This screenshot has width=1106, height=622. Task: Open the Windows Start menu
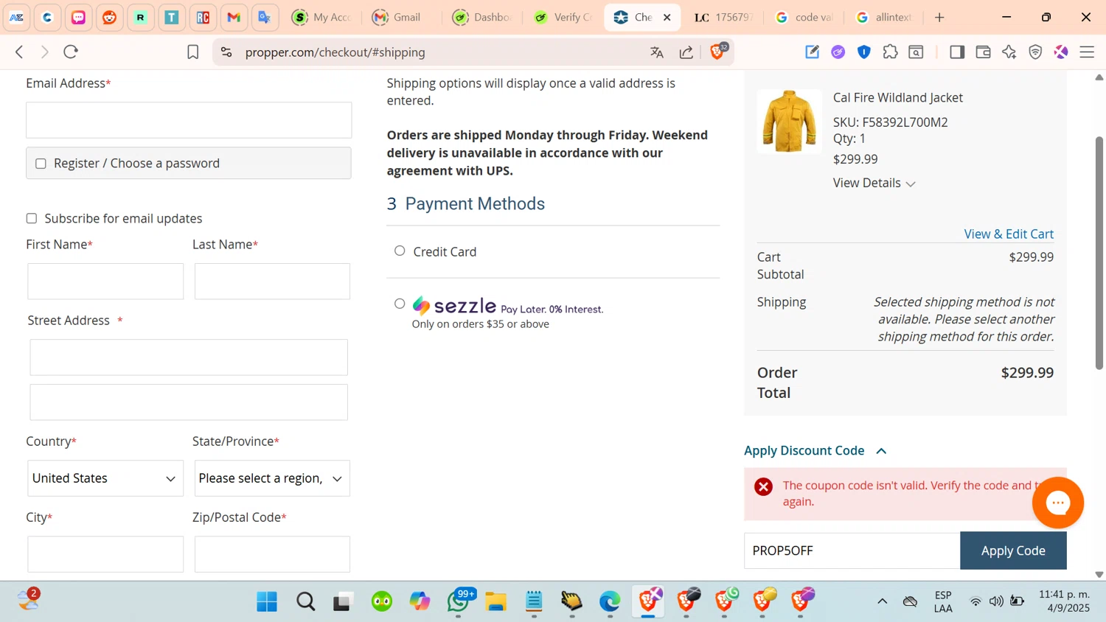(267, 601)
